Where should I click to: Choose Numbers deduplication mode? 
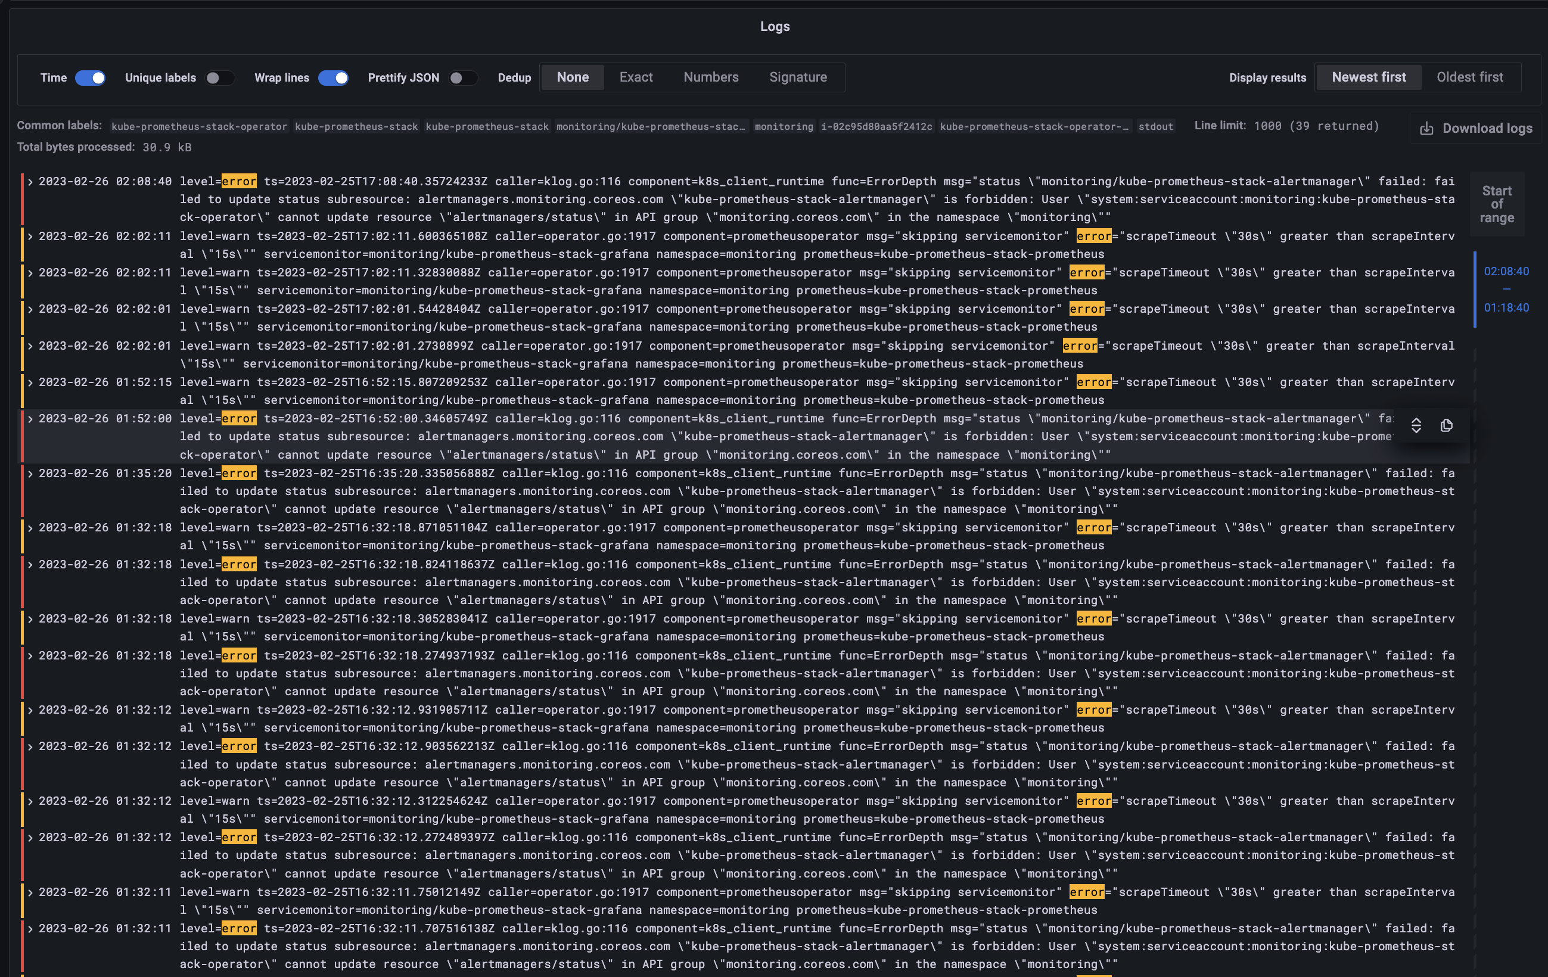point(710,77)
